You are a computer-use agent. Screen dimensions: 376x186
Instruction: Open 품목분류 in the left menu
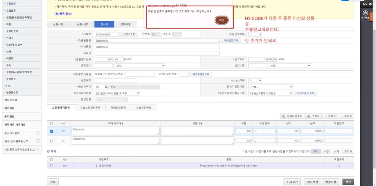(11, 79)
